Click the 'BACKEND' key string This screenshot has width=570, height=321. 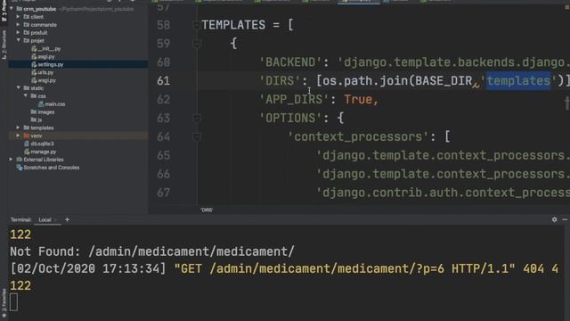click(290, 62)
